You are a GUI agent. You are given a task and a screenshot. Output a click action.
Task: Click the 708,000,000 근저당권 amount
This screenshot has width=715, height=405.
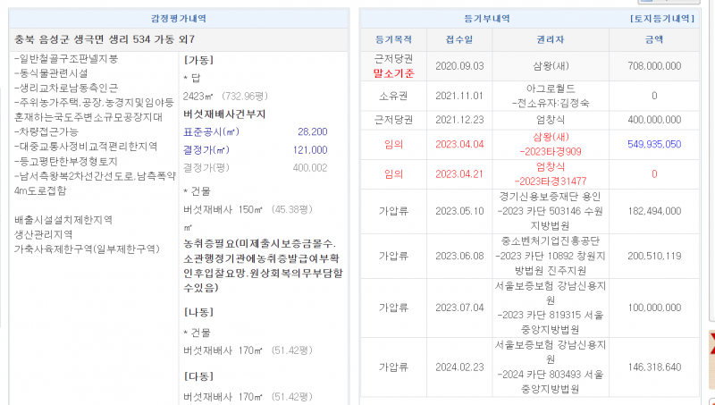[654, 66]
